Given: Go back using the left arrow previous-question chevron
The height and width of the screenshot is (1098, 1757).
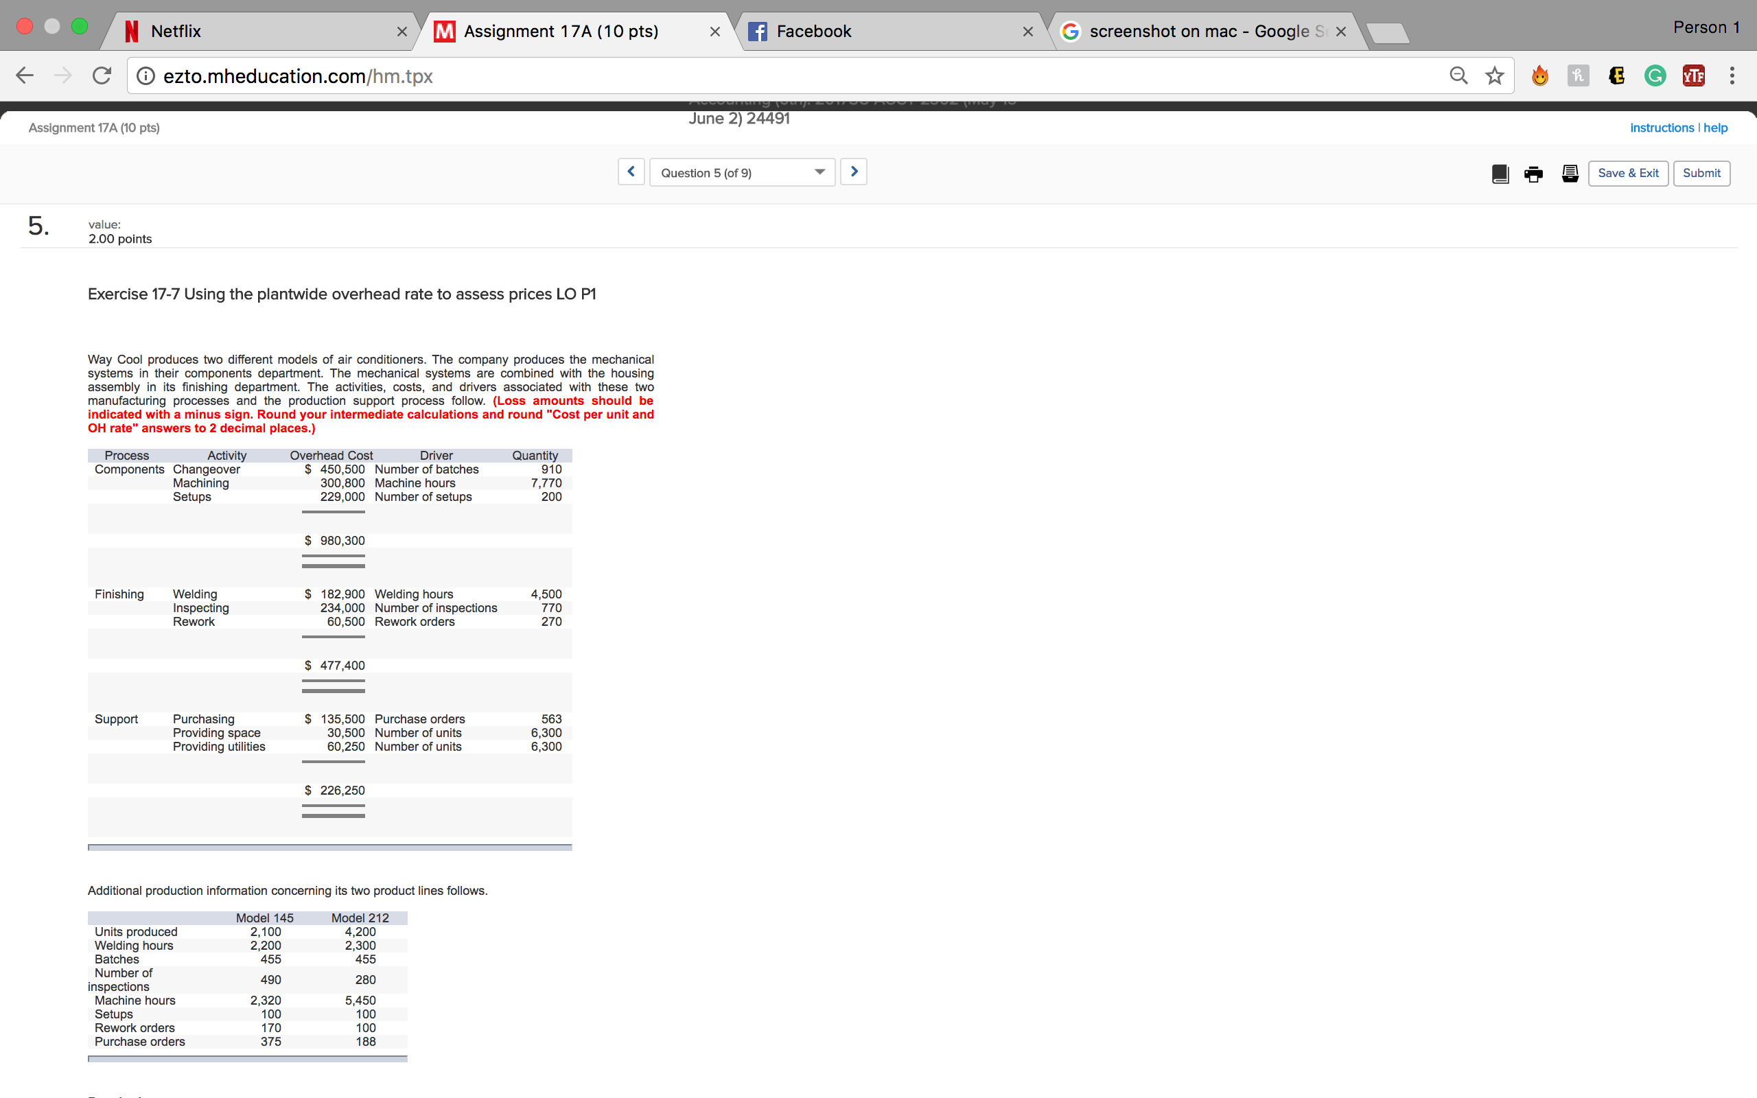Looking at the screenshot, I should pos(630,172).
